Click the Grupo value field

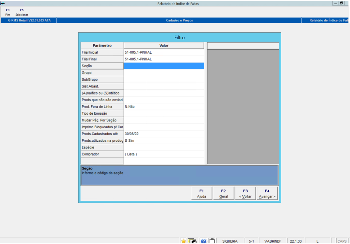(164, 73)
